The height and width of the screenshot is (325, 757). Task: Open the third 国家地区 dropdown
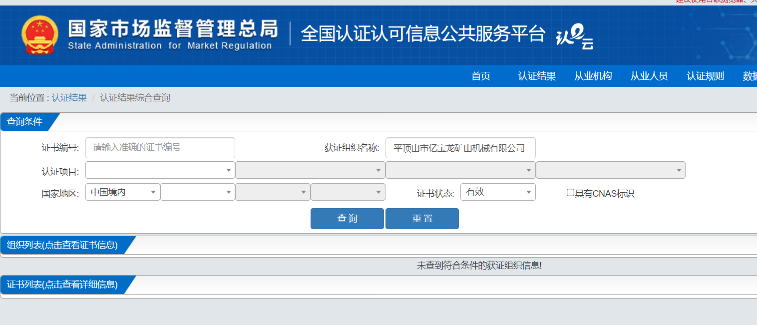[273, 192]
